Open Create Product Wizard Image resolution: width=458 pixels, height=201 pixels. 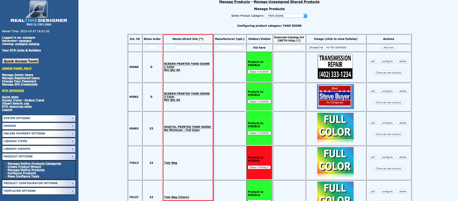click(x=24, y=167)
